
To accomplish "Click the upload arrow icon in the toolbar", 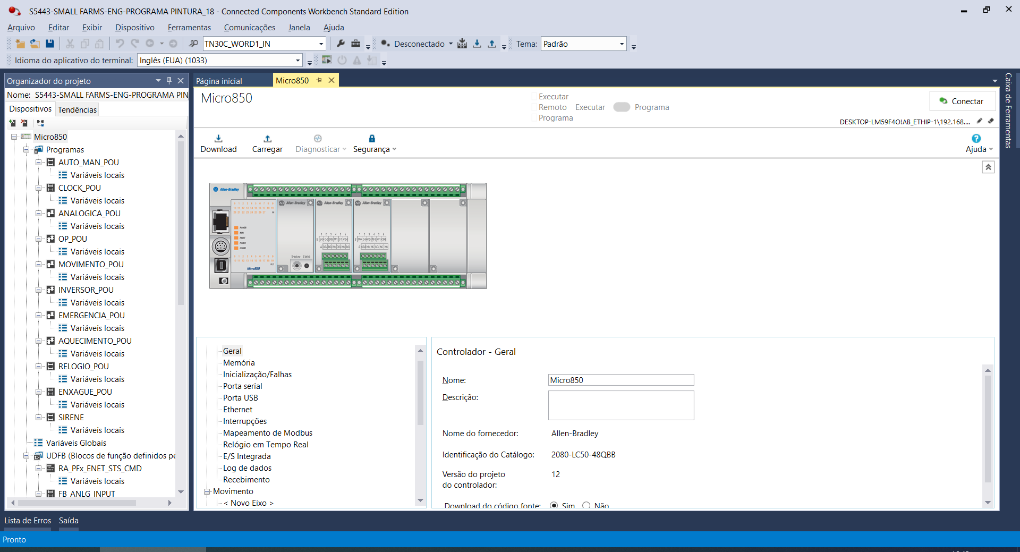I will click(492, 44).
